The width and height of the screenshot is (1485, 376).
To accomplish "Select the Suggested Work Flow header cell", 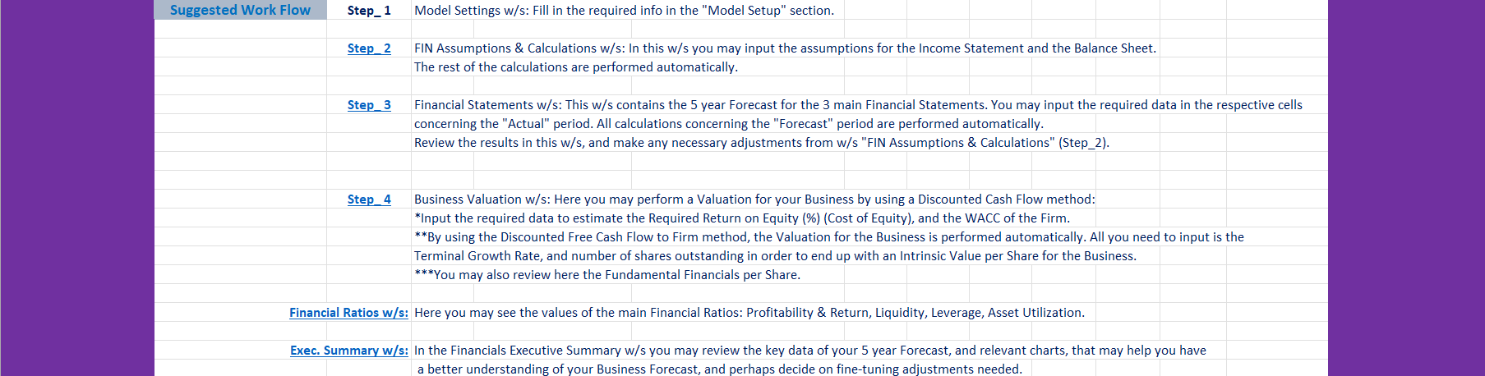I will (x=241, y=10).
